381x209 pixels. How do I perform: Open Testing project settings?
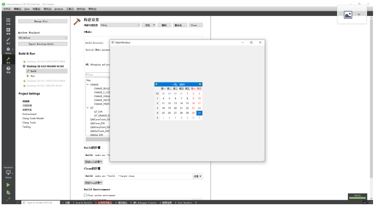tap(26, 127)
